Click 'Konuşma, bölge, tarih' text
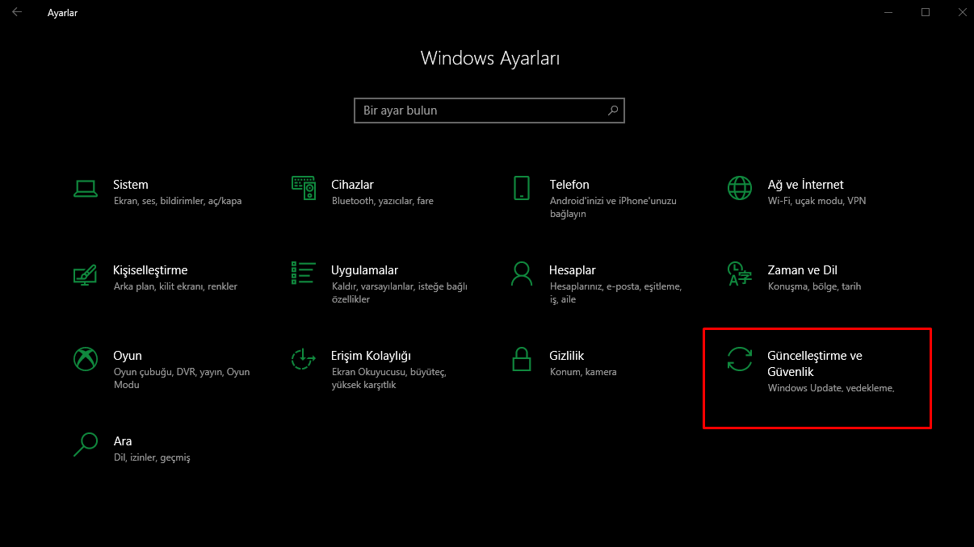The image size is (974, 547). (814, 286)
